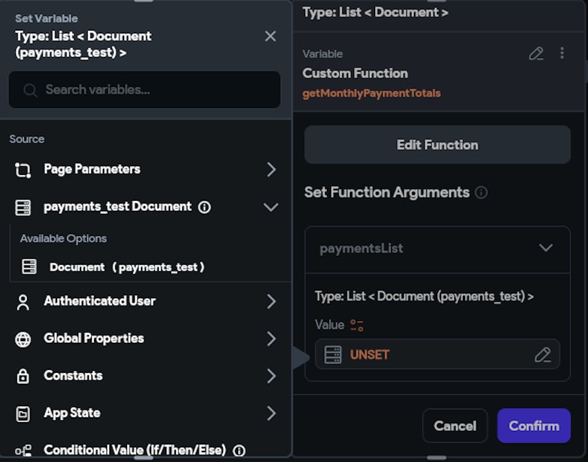
Task: Click info icon beside Set Function Arguments
Action: 481,193
